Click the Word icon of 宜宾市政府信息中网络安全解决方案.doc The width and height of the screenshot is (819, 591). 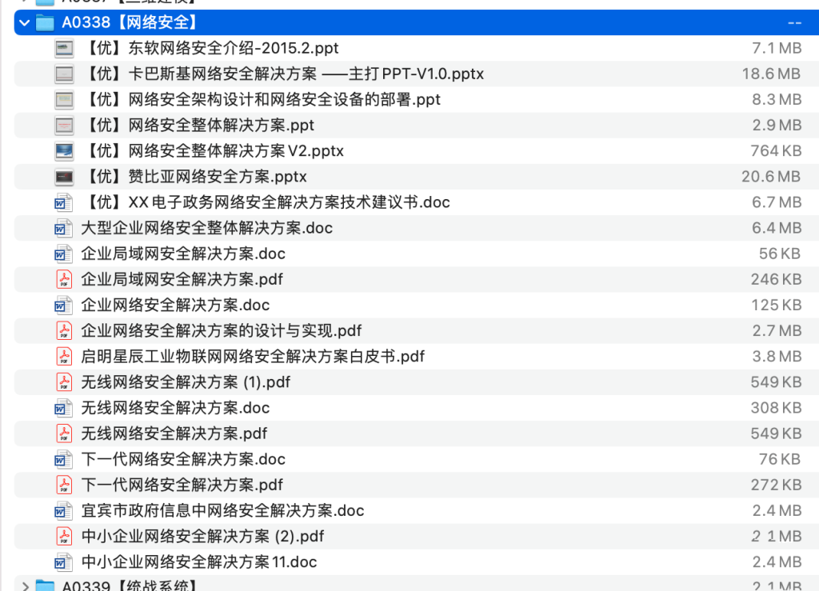(63, 510)
